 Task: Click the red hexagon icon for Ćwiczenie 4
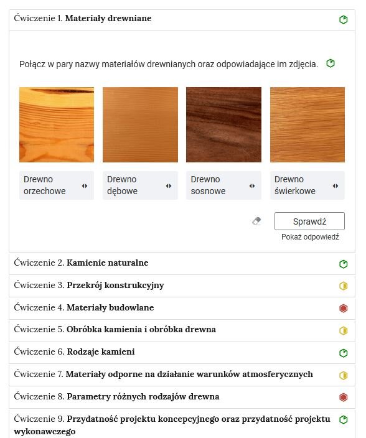[344, 308]
